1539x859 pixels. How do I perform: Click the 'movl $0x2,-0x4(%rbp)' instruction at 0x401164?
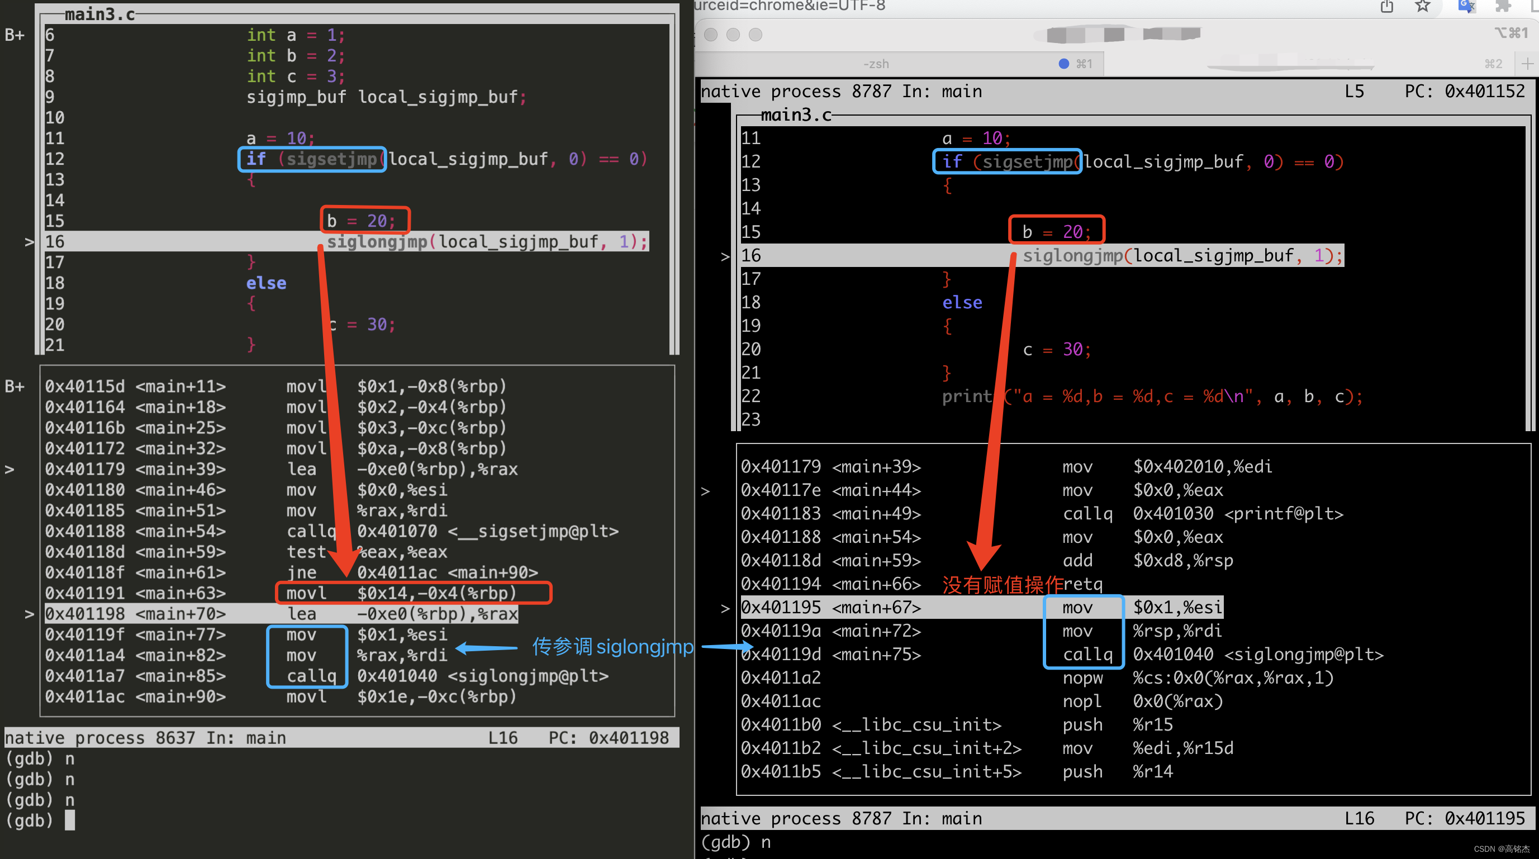coord(396,407)
